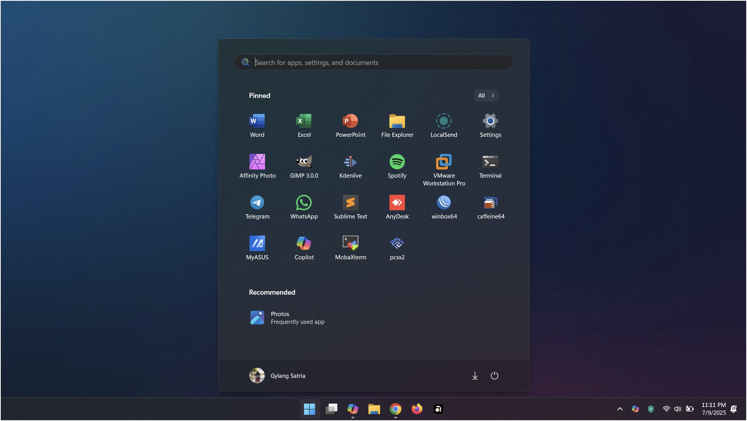The height and width of the screenshot is (421, 747).
Task: Open the pinned File Explorer app
Action: tap(397, 126)
